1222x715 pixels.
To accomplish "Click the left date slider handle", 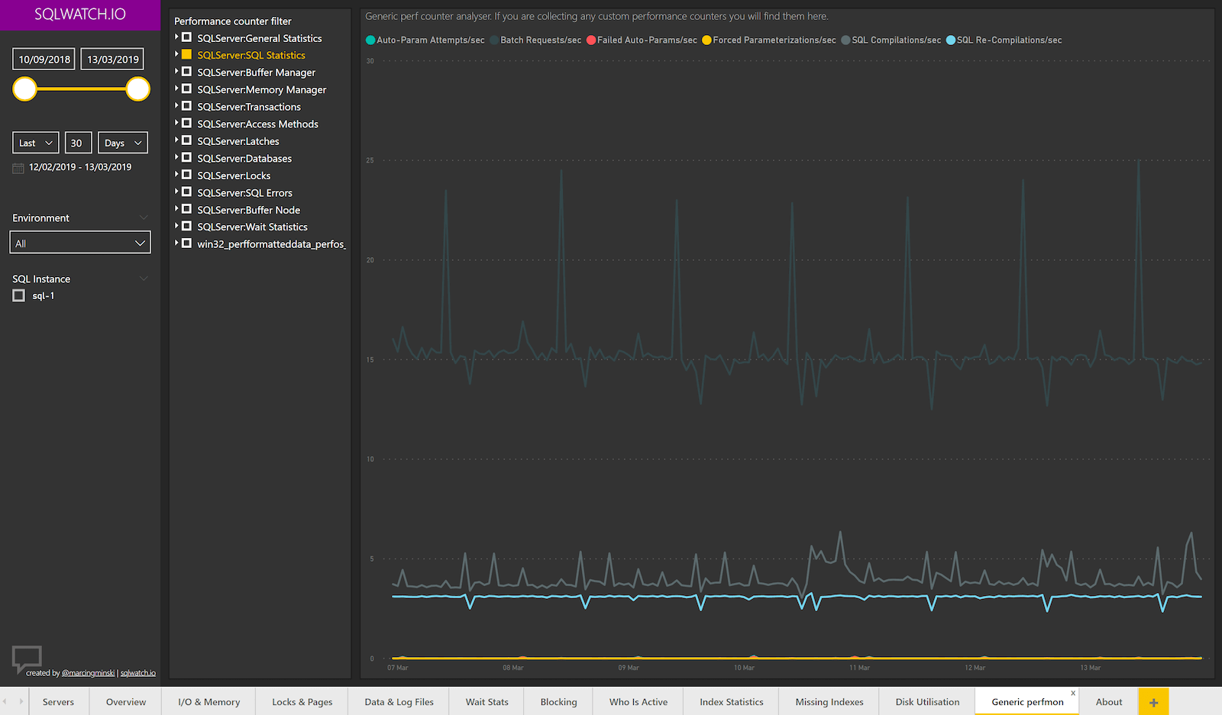I will 25,89.
